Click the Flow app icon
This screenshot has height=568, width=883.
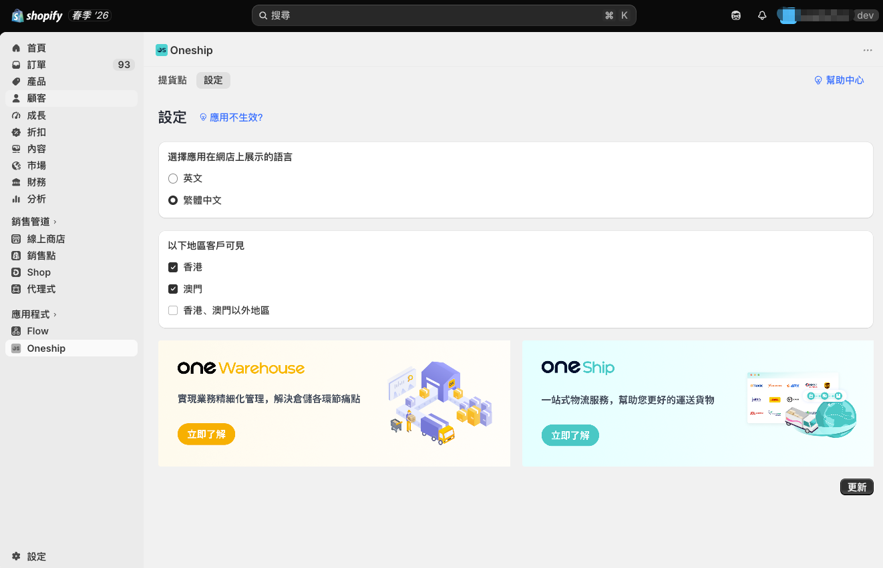click(17, 331)
